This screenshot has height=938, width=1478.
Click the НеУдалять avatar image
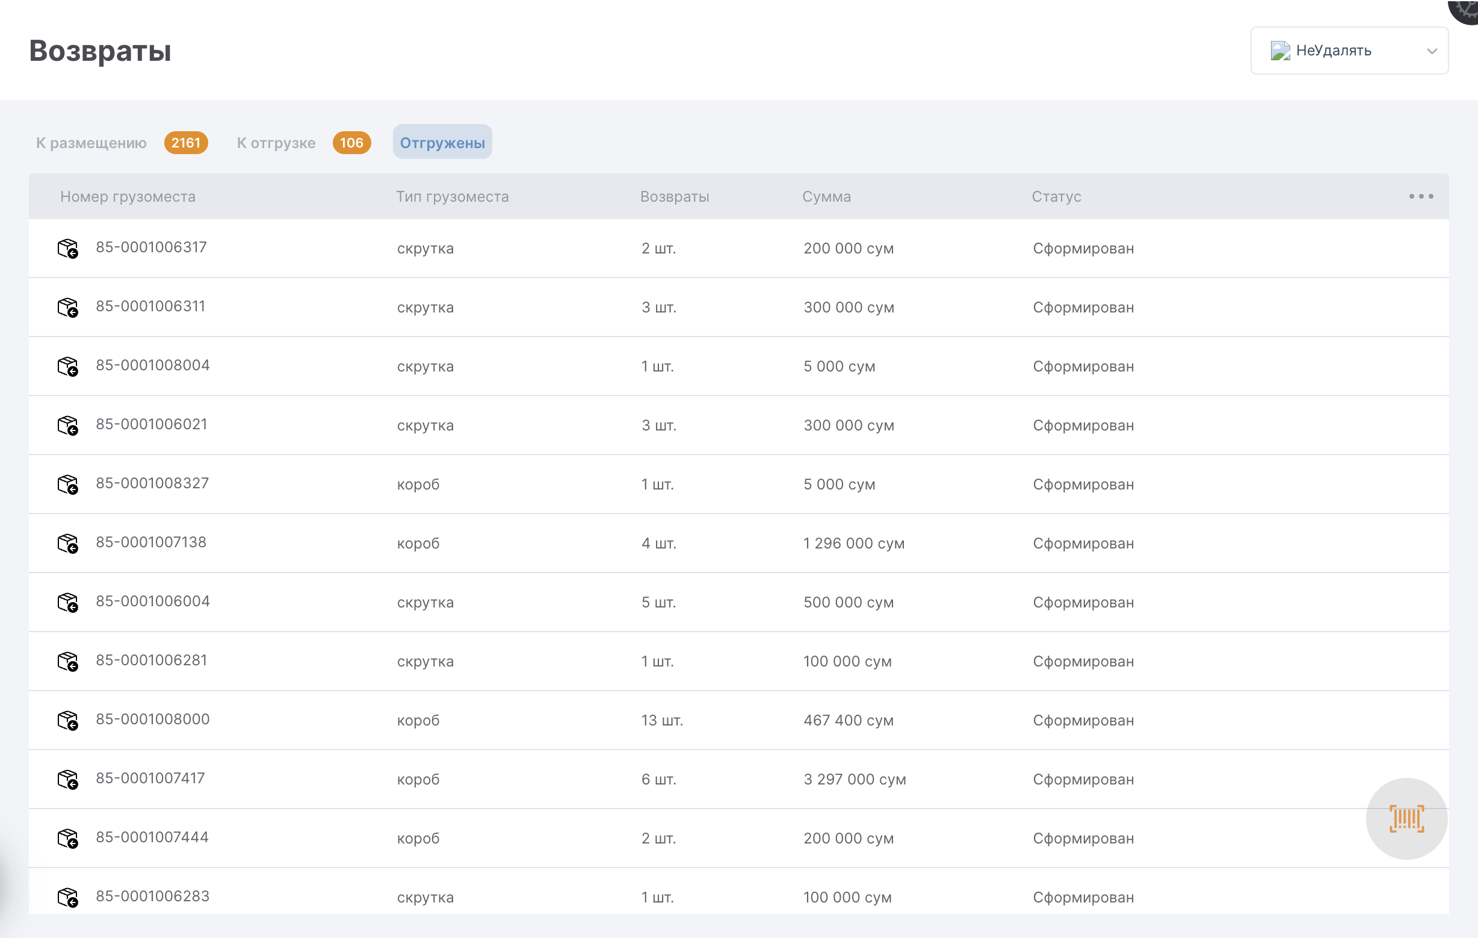tap(1280, 51)
